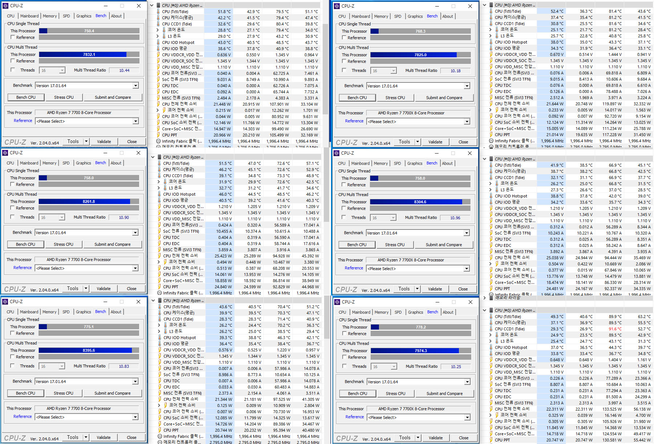Screen dimensions: 654x444
Task: Click CPU-Z title icon in 8261.8 score window
Action: tap(5, 153)
